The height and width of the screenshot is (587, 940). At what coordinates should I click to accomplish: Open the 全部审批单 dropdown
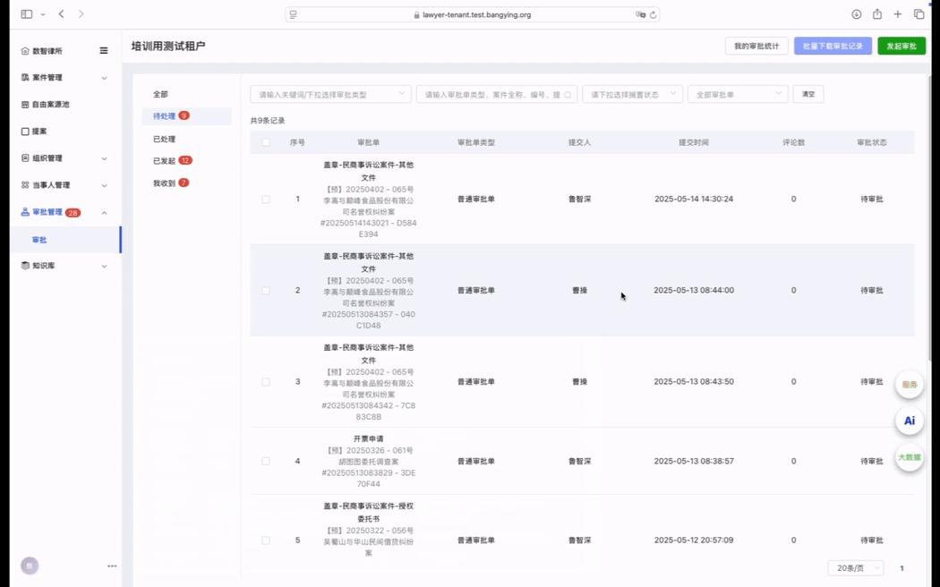pos(738,94)
